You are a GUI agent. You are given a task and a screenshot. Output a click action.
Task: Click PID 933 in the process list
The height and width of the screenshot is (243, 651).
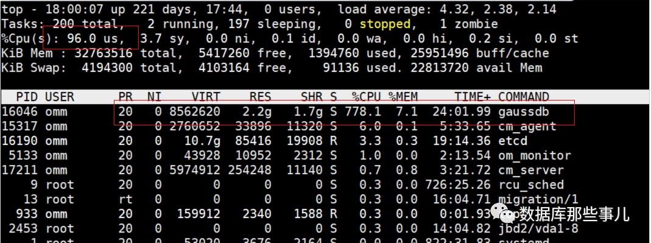tap(27, 214)
